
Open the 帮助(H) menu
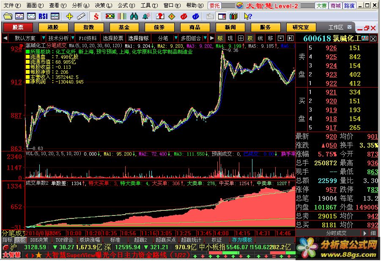point(195,5)
